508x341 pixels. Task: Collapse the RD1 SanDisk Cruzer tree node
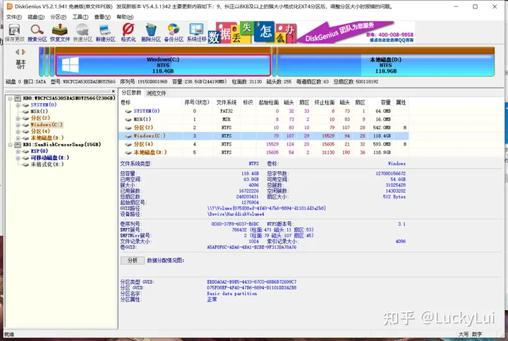click(x=8, y=144)
